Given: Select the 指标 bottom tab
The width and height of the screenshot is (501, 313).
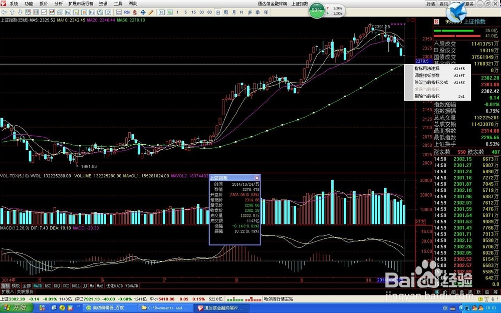Looking at the screenshot, I should [5, 286].
